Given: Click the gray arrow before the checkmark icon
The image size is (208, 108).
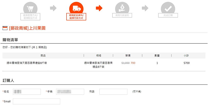Looking at the screenshot, I should click(x=145, y=8).
